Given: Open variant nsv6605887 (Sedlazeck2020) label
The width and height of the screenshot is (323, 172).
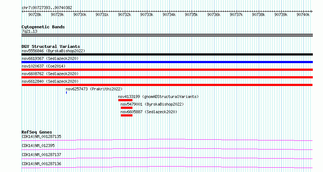Looking at the screenshot, I should click(x=149, y=112).
